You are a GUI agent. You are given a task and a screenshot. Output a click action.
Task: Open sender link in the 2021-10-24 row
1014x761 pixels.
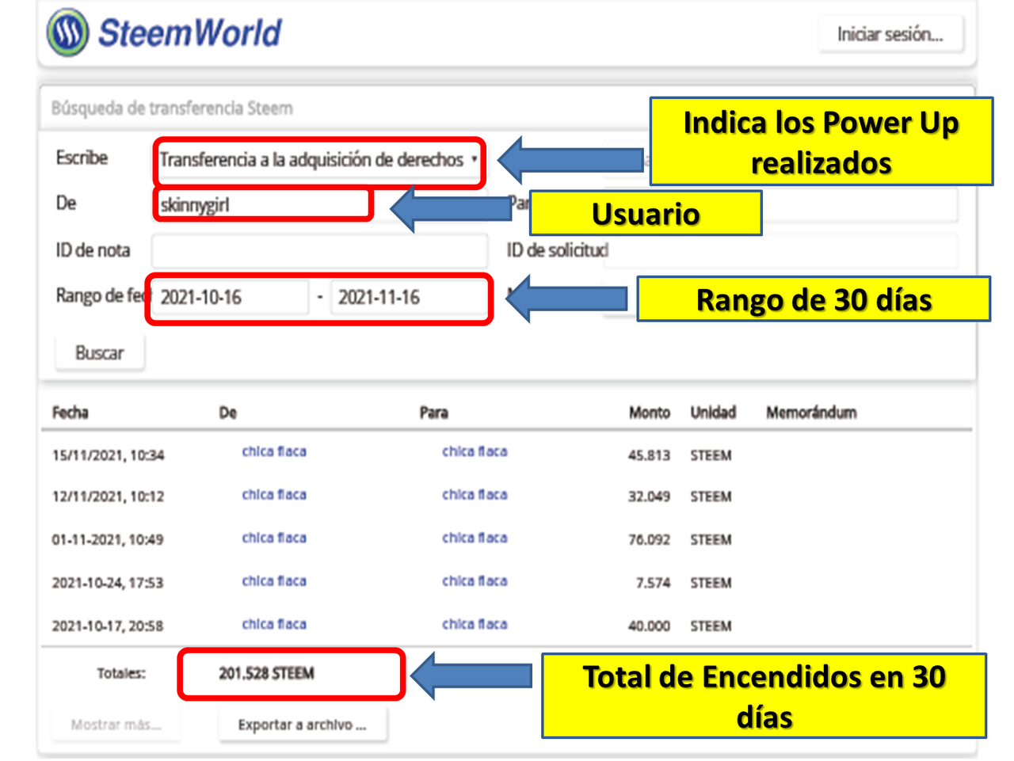pyautogui.click(x=274, y=581)
